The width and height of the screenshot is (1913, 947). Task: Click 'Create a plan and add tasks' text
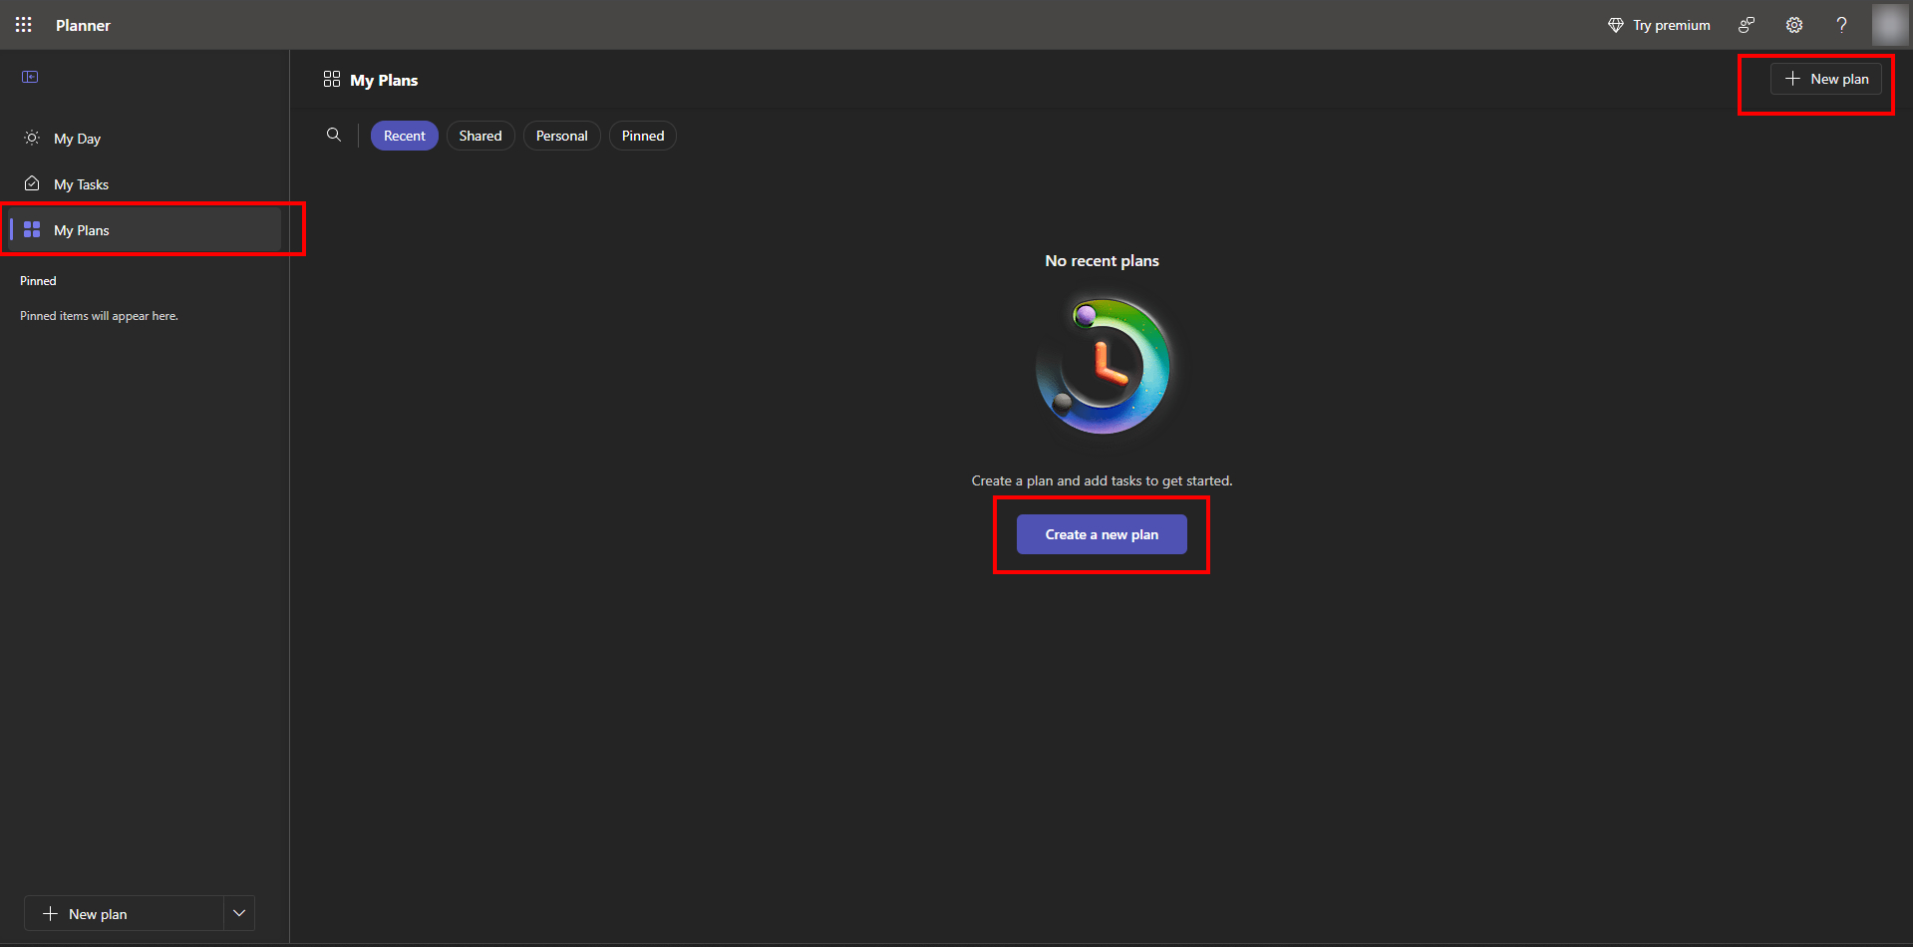click(1102, 480)
